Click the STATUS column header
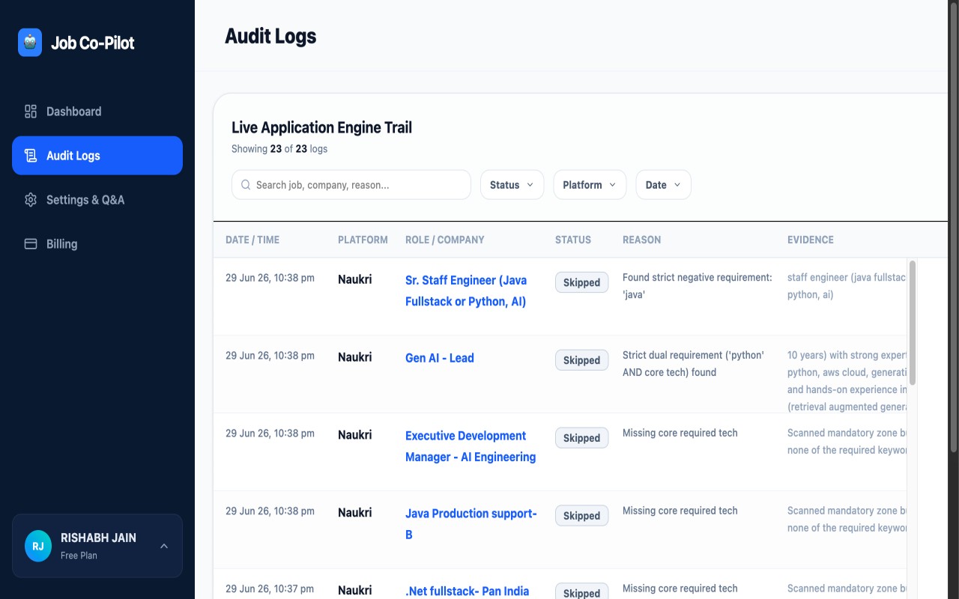The width and height of the screenshot is (959, 599). 573,240
